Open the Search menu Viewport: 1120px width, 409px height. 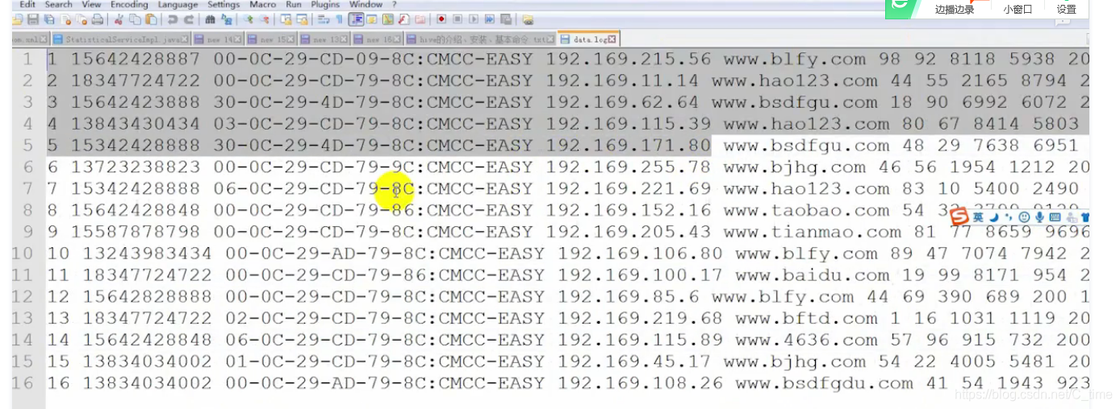click(58, 4)
